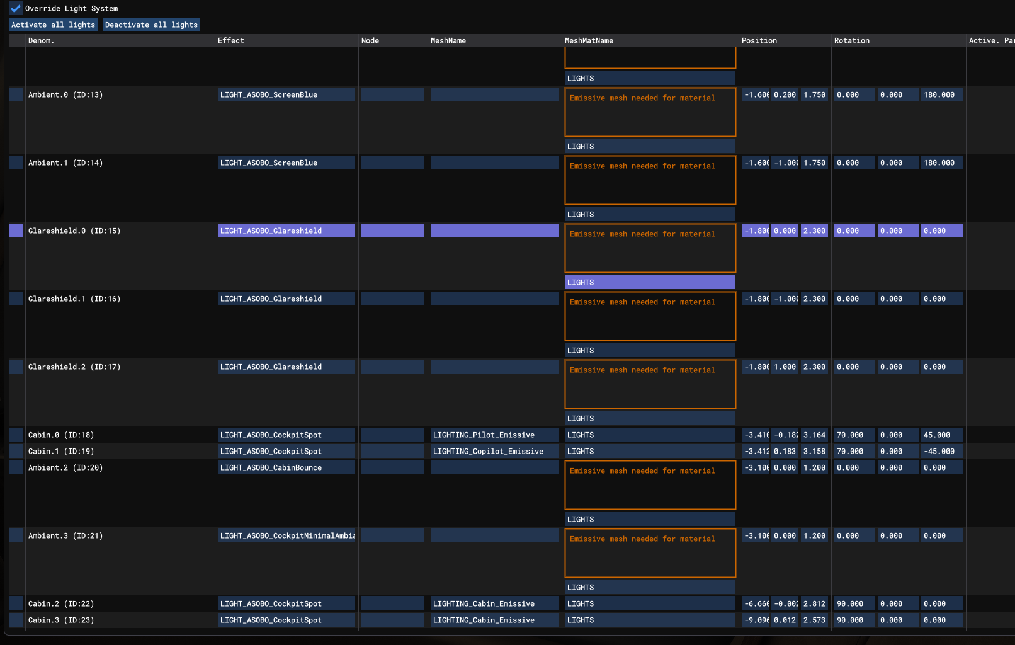The height and width of the screenshot is (645, 1015).
Task: Click the 180.000 rotation value in Ambient.0 row
Action: coord(941,95)
